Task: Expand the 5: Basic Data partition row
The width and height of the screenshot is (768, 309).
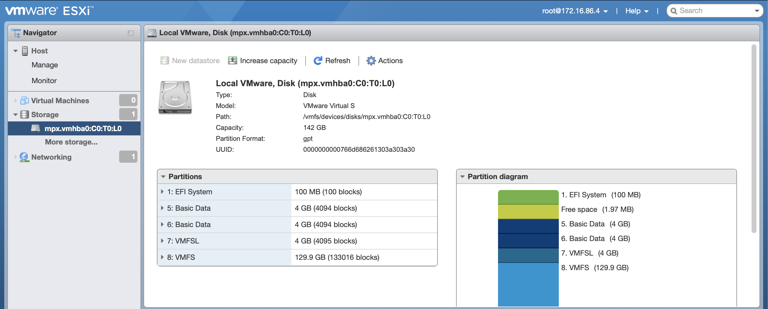Action: pyautogui.click(x=162, y=208)
